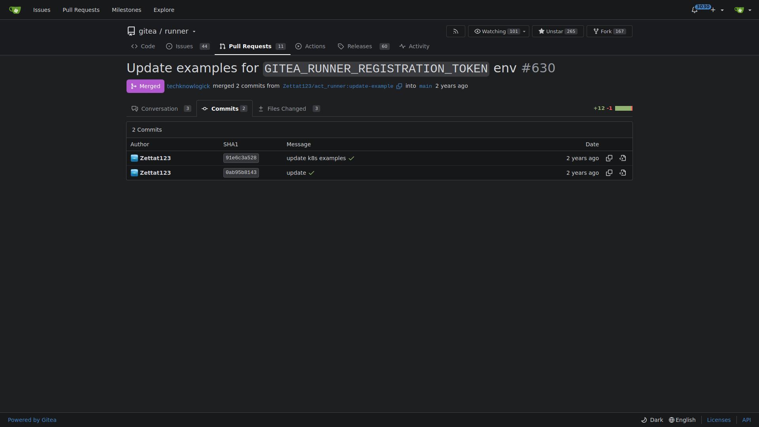This screenshot has width=759, height=427.
Task: Copy SHA of commit 0ab95b8143
Action: (609, 173)
